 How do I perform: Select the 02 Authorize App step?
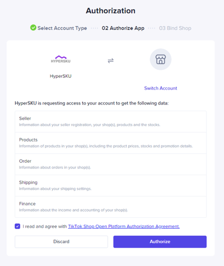123,28
